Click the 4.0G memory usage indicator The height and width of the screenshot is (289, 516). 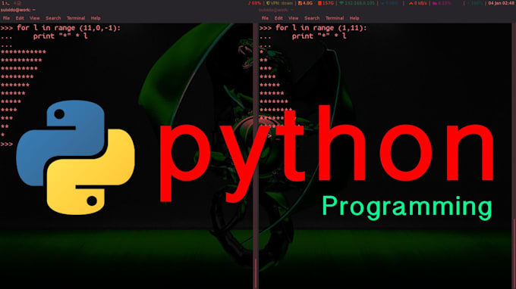[305, 3]
